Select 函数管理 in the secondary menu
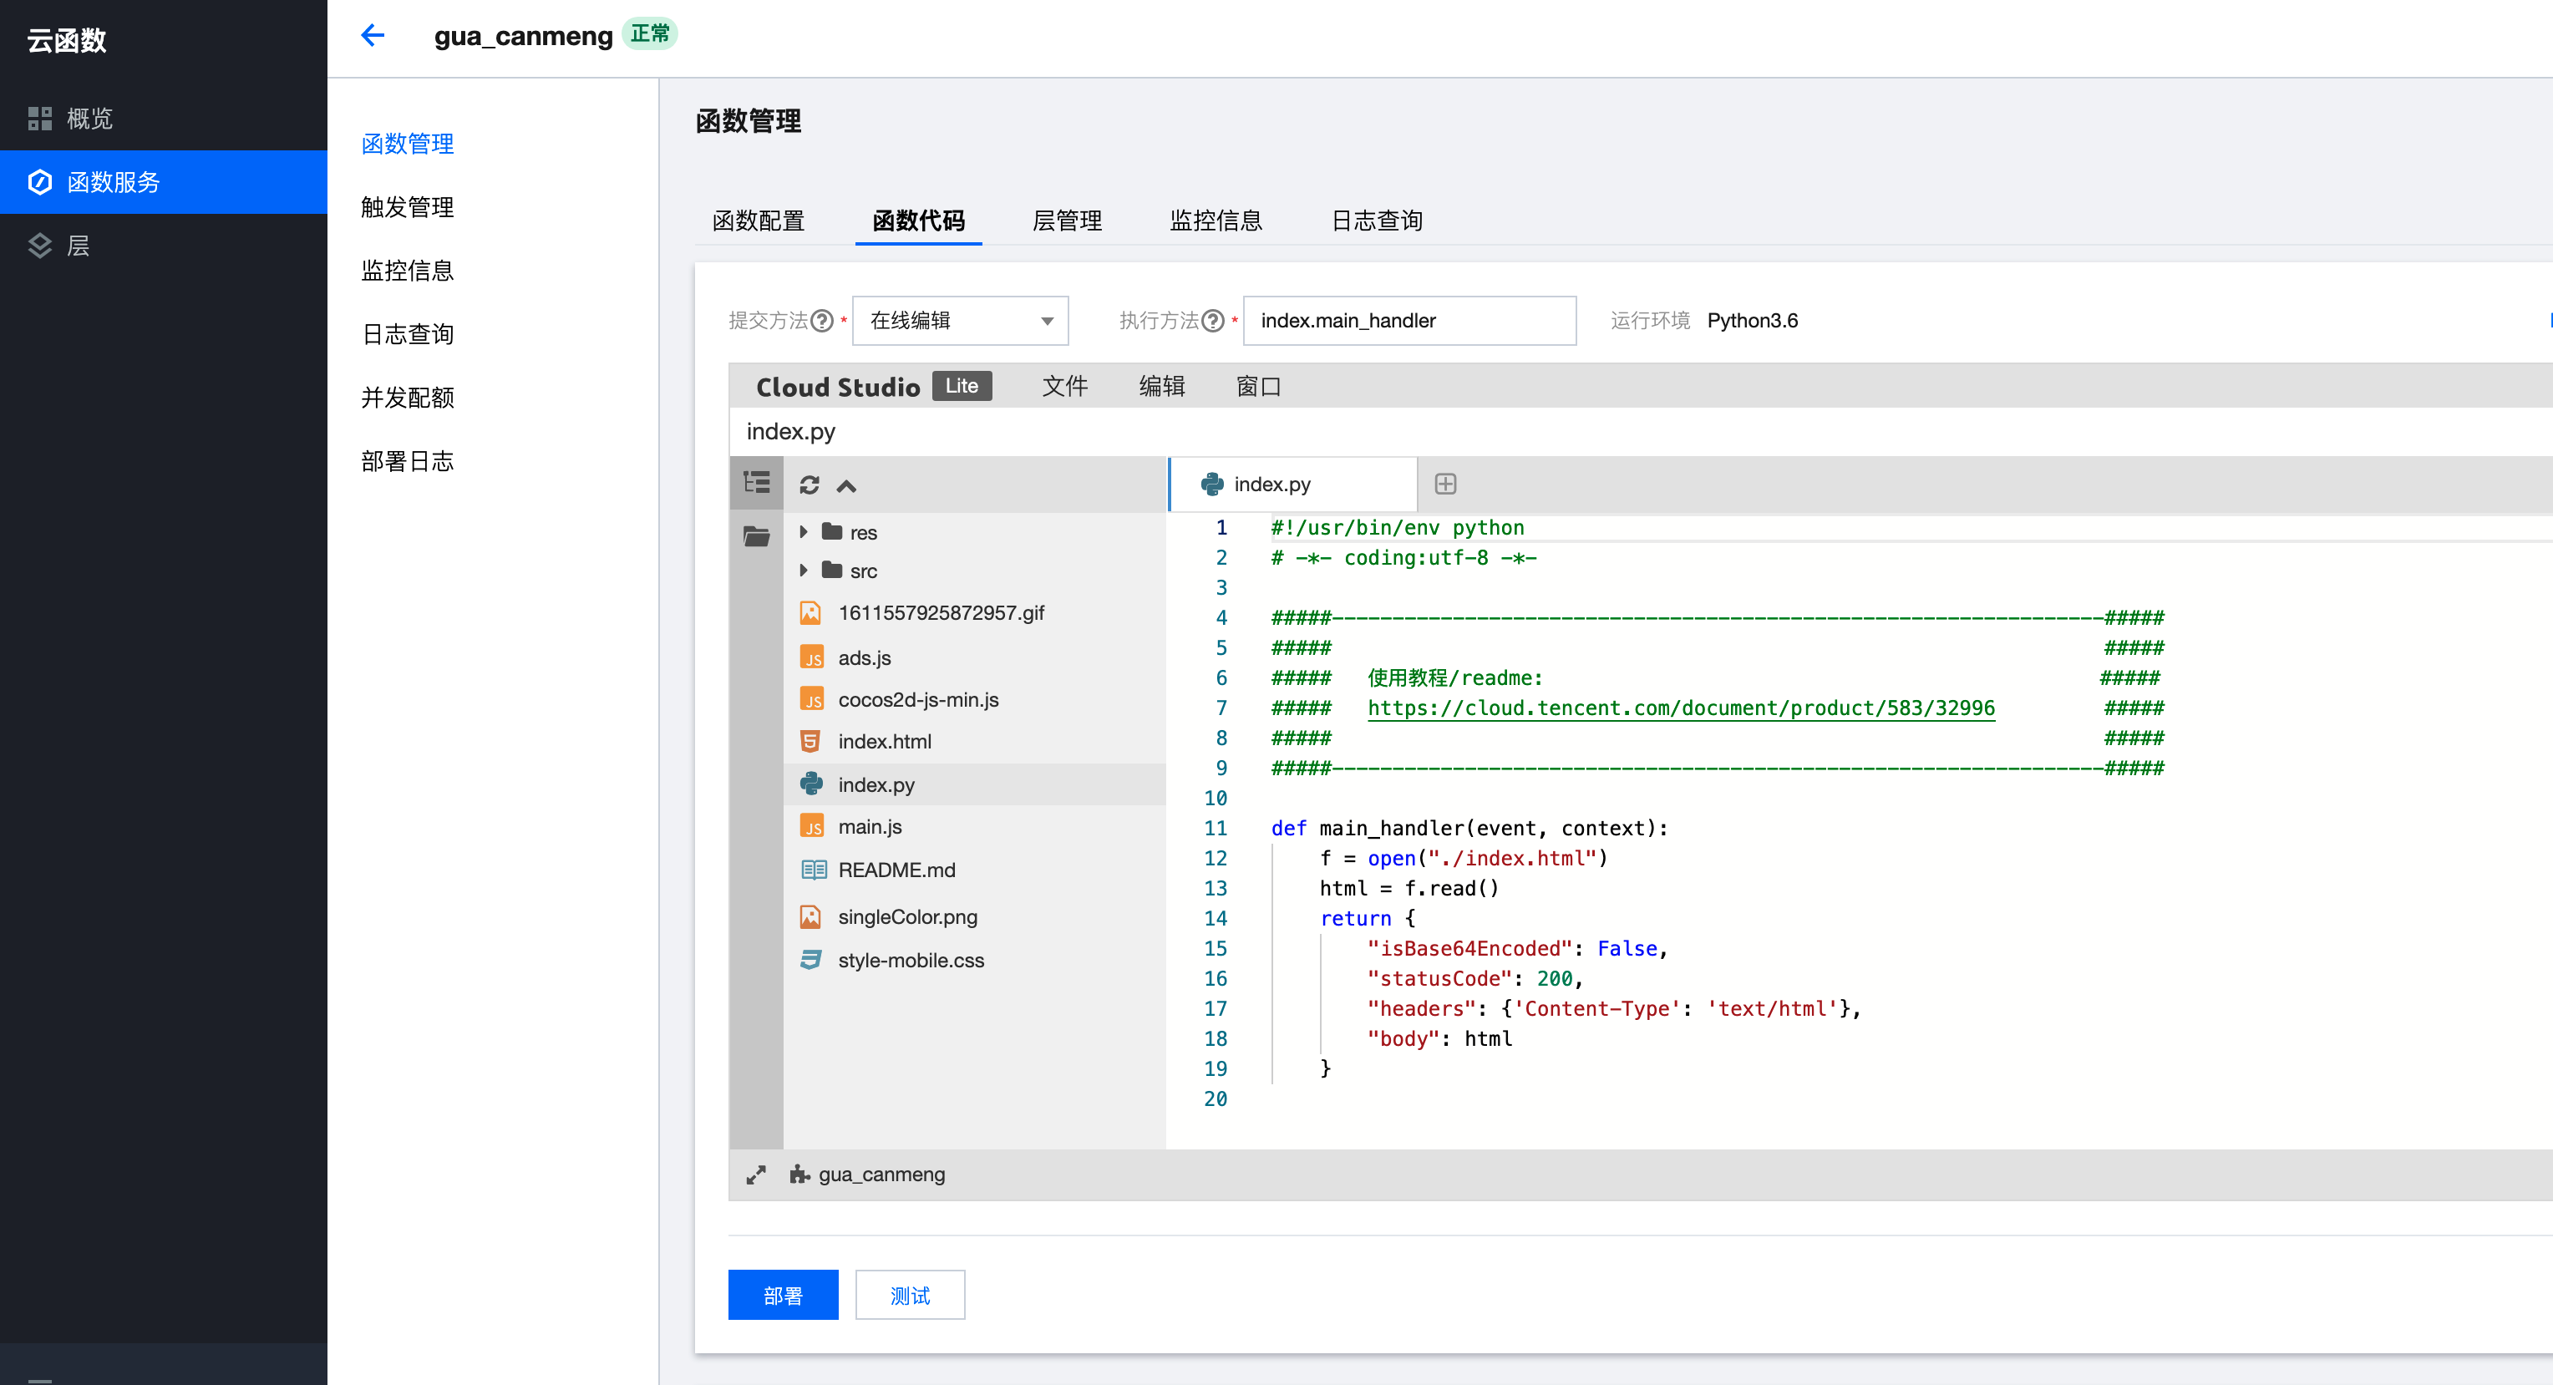2553x1385 pixels. click(x=408, y=144)
